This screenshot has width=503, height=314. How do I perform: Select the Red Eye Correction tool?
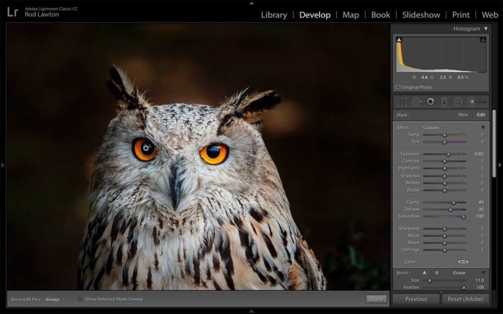431,102
